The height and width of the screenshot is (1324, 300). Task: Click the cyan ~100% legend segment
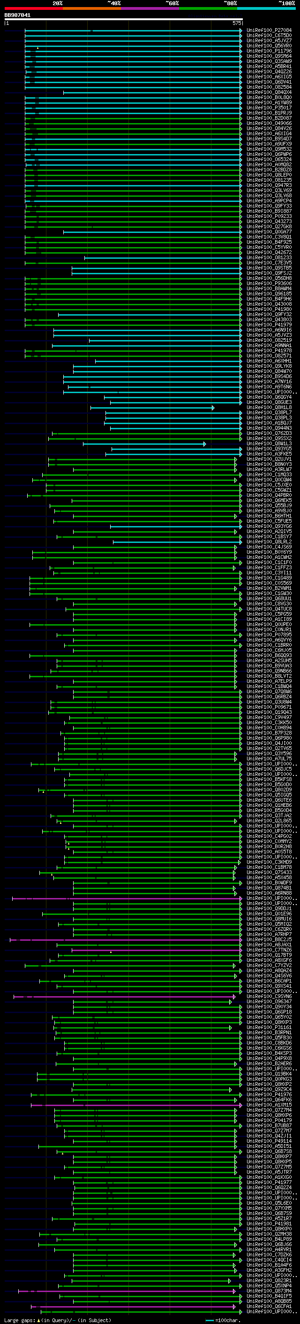266,8
